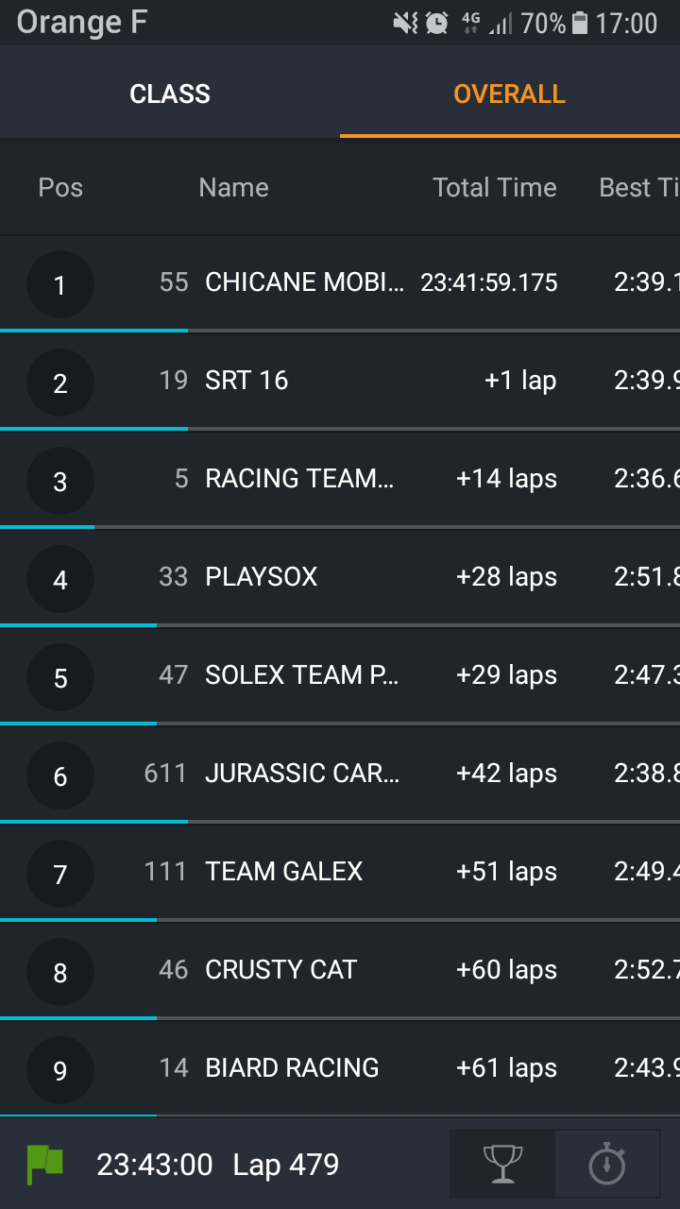Tap the Pos column header
Image resolution: width=680 pixels, height=1209 pixels.
click(60, 188)
